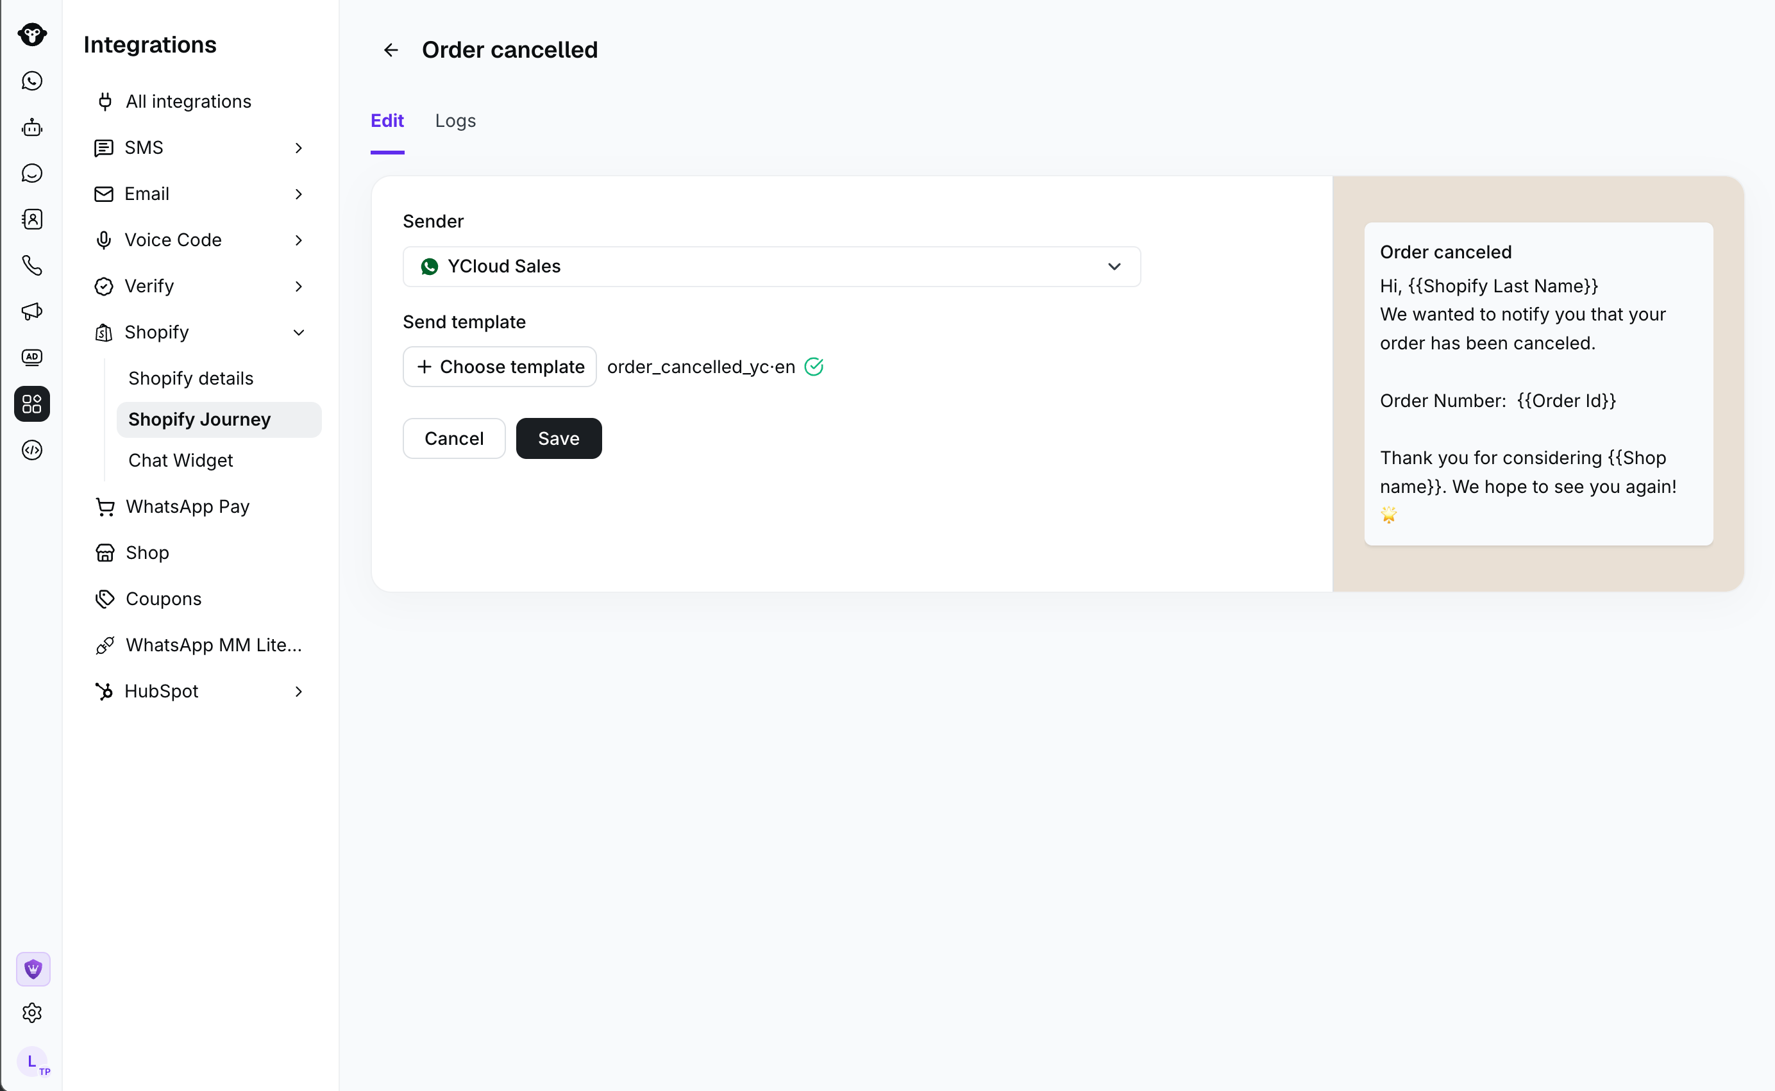The width and height of the screenshot is (1775, 1091).
Task: Click the Order canceled preview heading
Action: (1446, 252)
